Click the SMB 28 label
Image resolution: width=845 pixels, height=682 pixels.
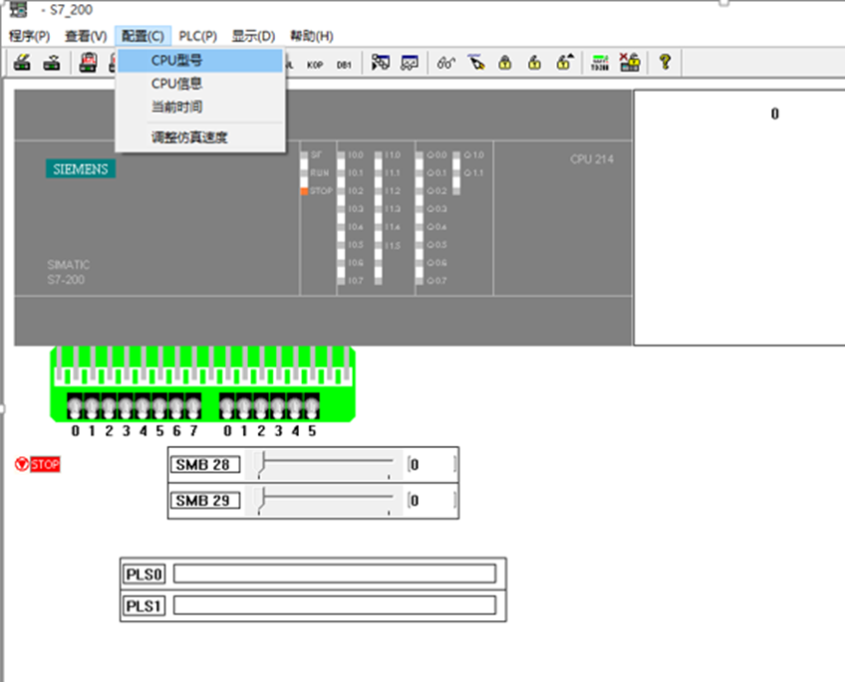[x=205, y=465]
